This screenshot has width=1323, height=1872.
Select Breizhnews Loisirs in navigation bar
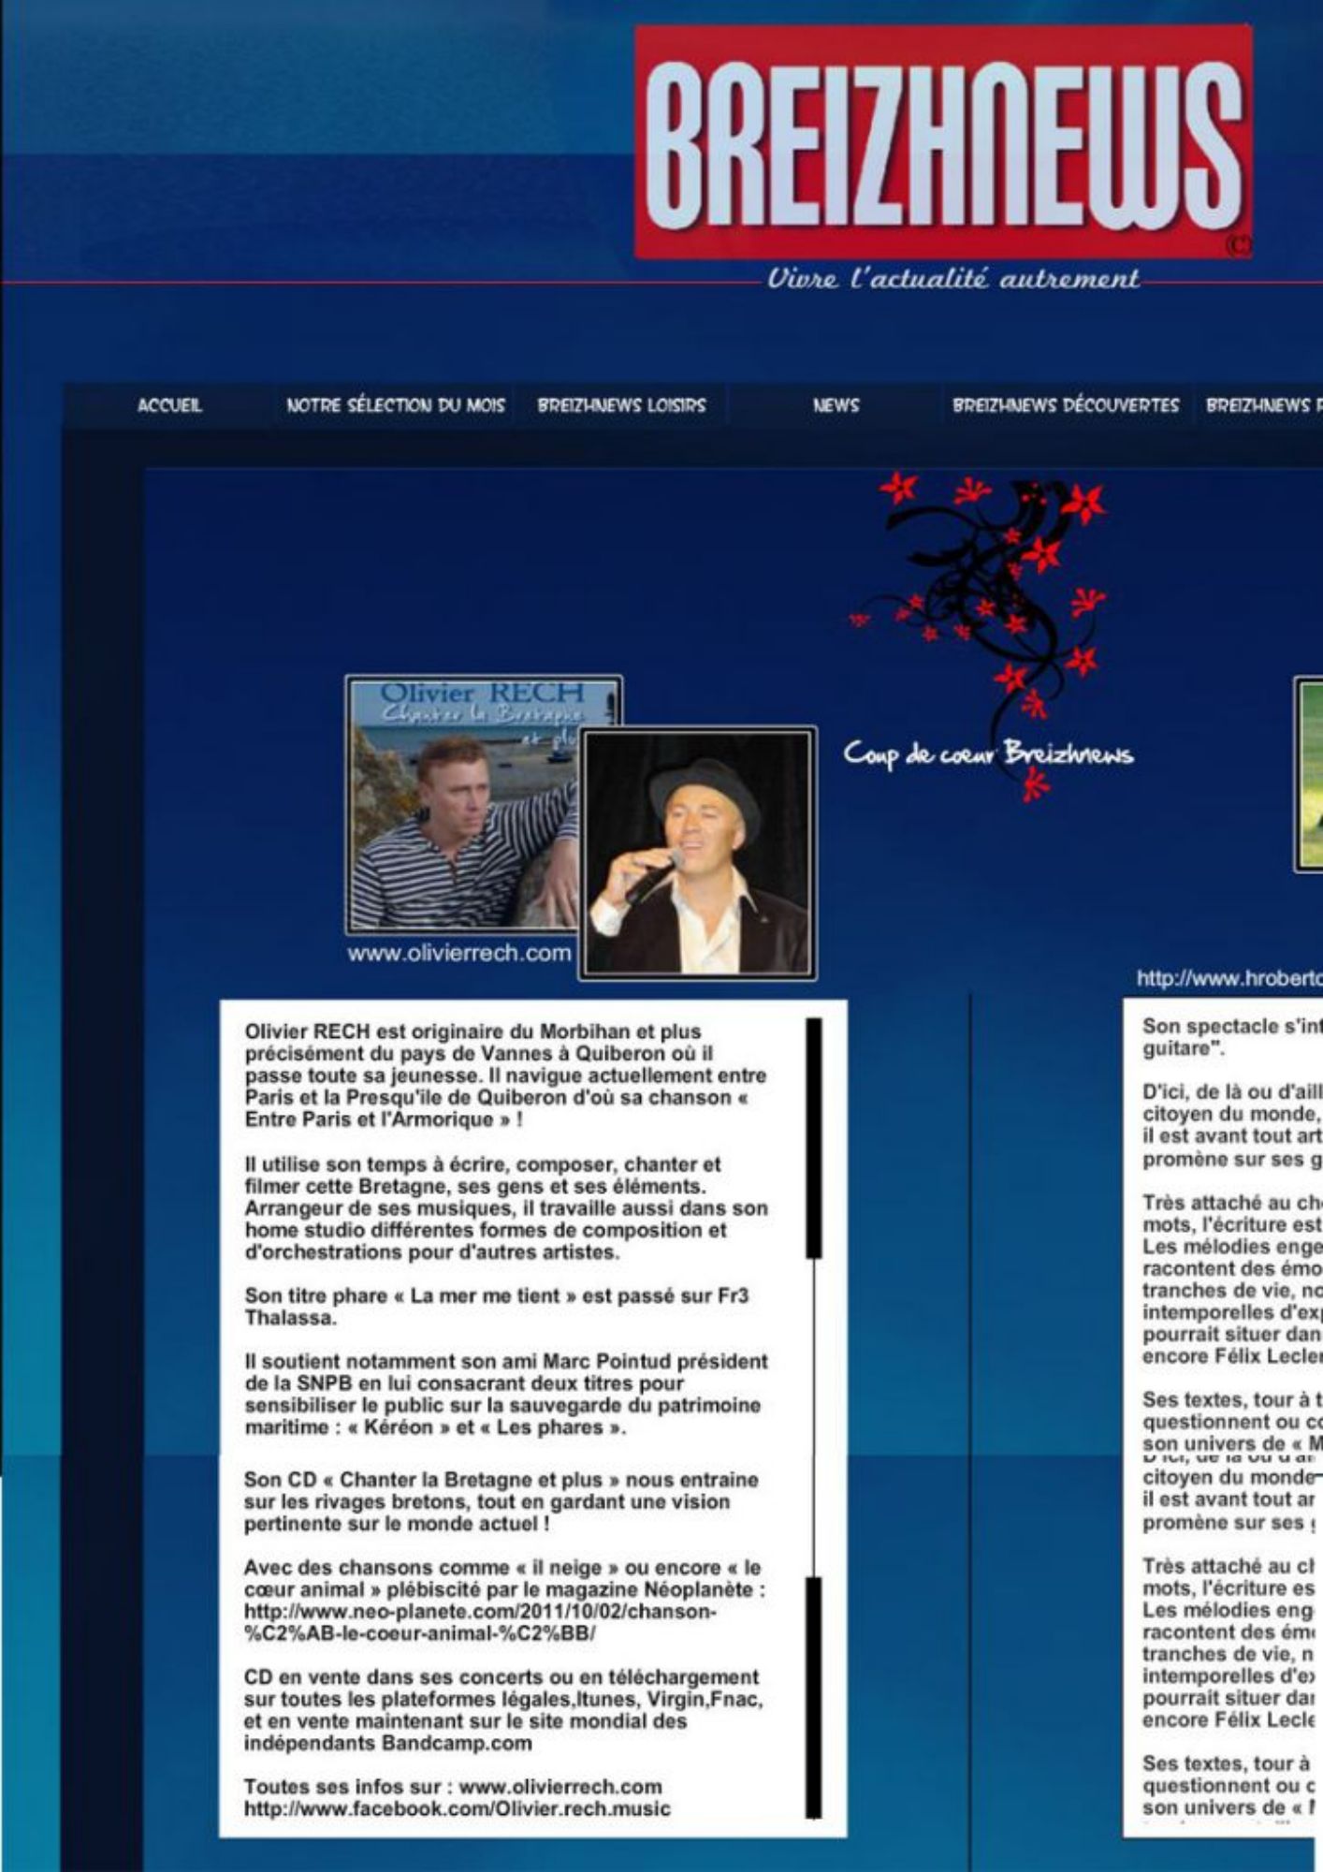tap(621, 405)
